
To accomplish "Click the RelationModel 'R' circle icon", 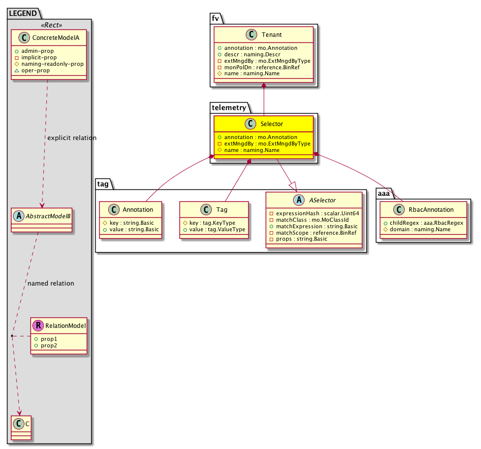I will point(38,326).
